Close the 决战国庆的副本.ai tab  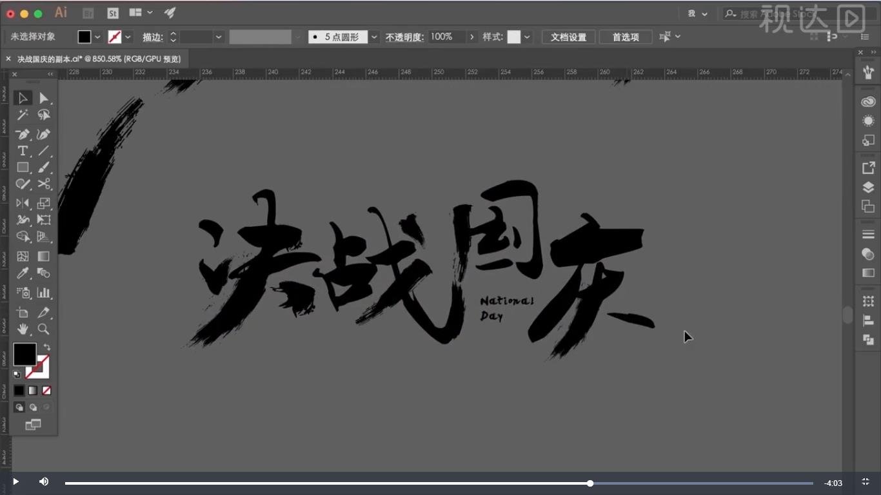(8, 59)
